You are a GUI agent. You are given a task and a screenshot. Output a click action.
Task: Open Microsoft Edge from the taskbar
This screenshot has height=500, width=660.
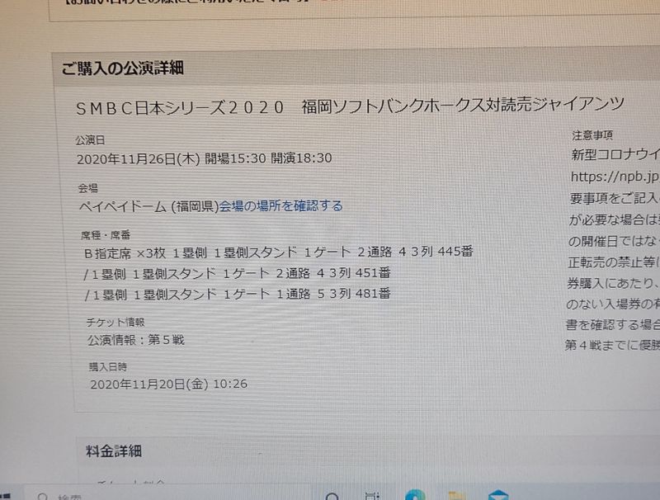[415, 495]
